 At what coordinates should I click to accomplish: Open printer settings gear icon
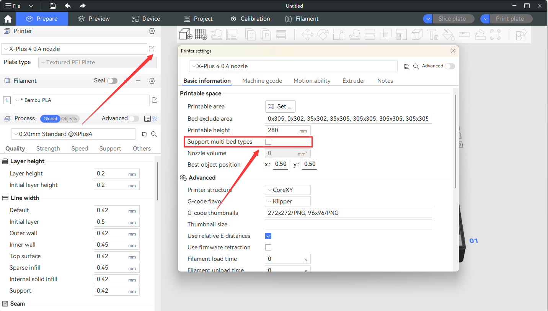(x=152, y=31)
